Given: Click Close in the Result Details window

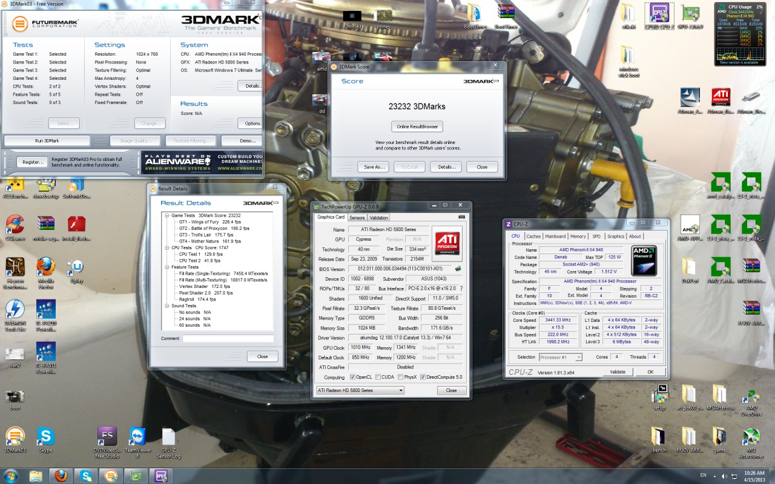Looking at the screenshot, I should pos(262,356).
